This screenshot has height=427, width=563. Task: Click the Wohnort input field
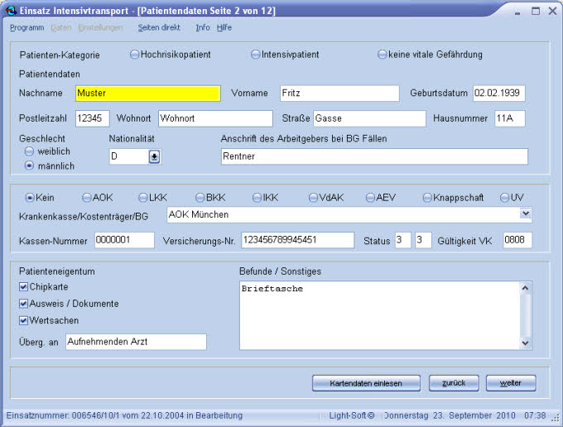pyautogui.click(x=215, y=118)
